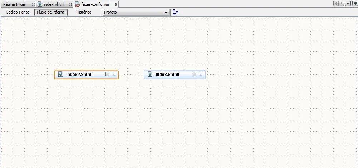This screenshot has height=168, width=358.
Task: Open the Histórico view
Action: pyautogui.click(x=84, y=12)
